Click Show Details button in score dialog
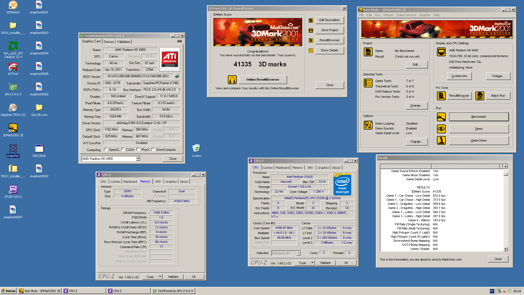 coord(329,51)
